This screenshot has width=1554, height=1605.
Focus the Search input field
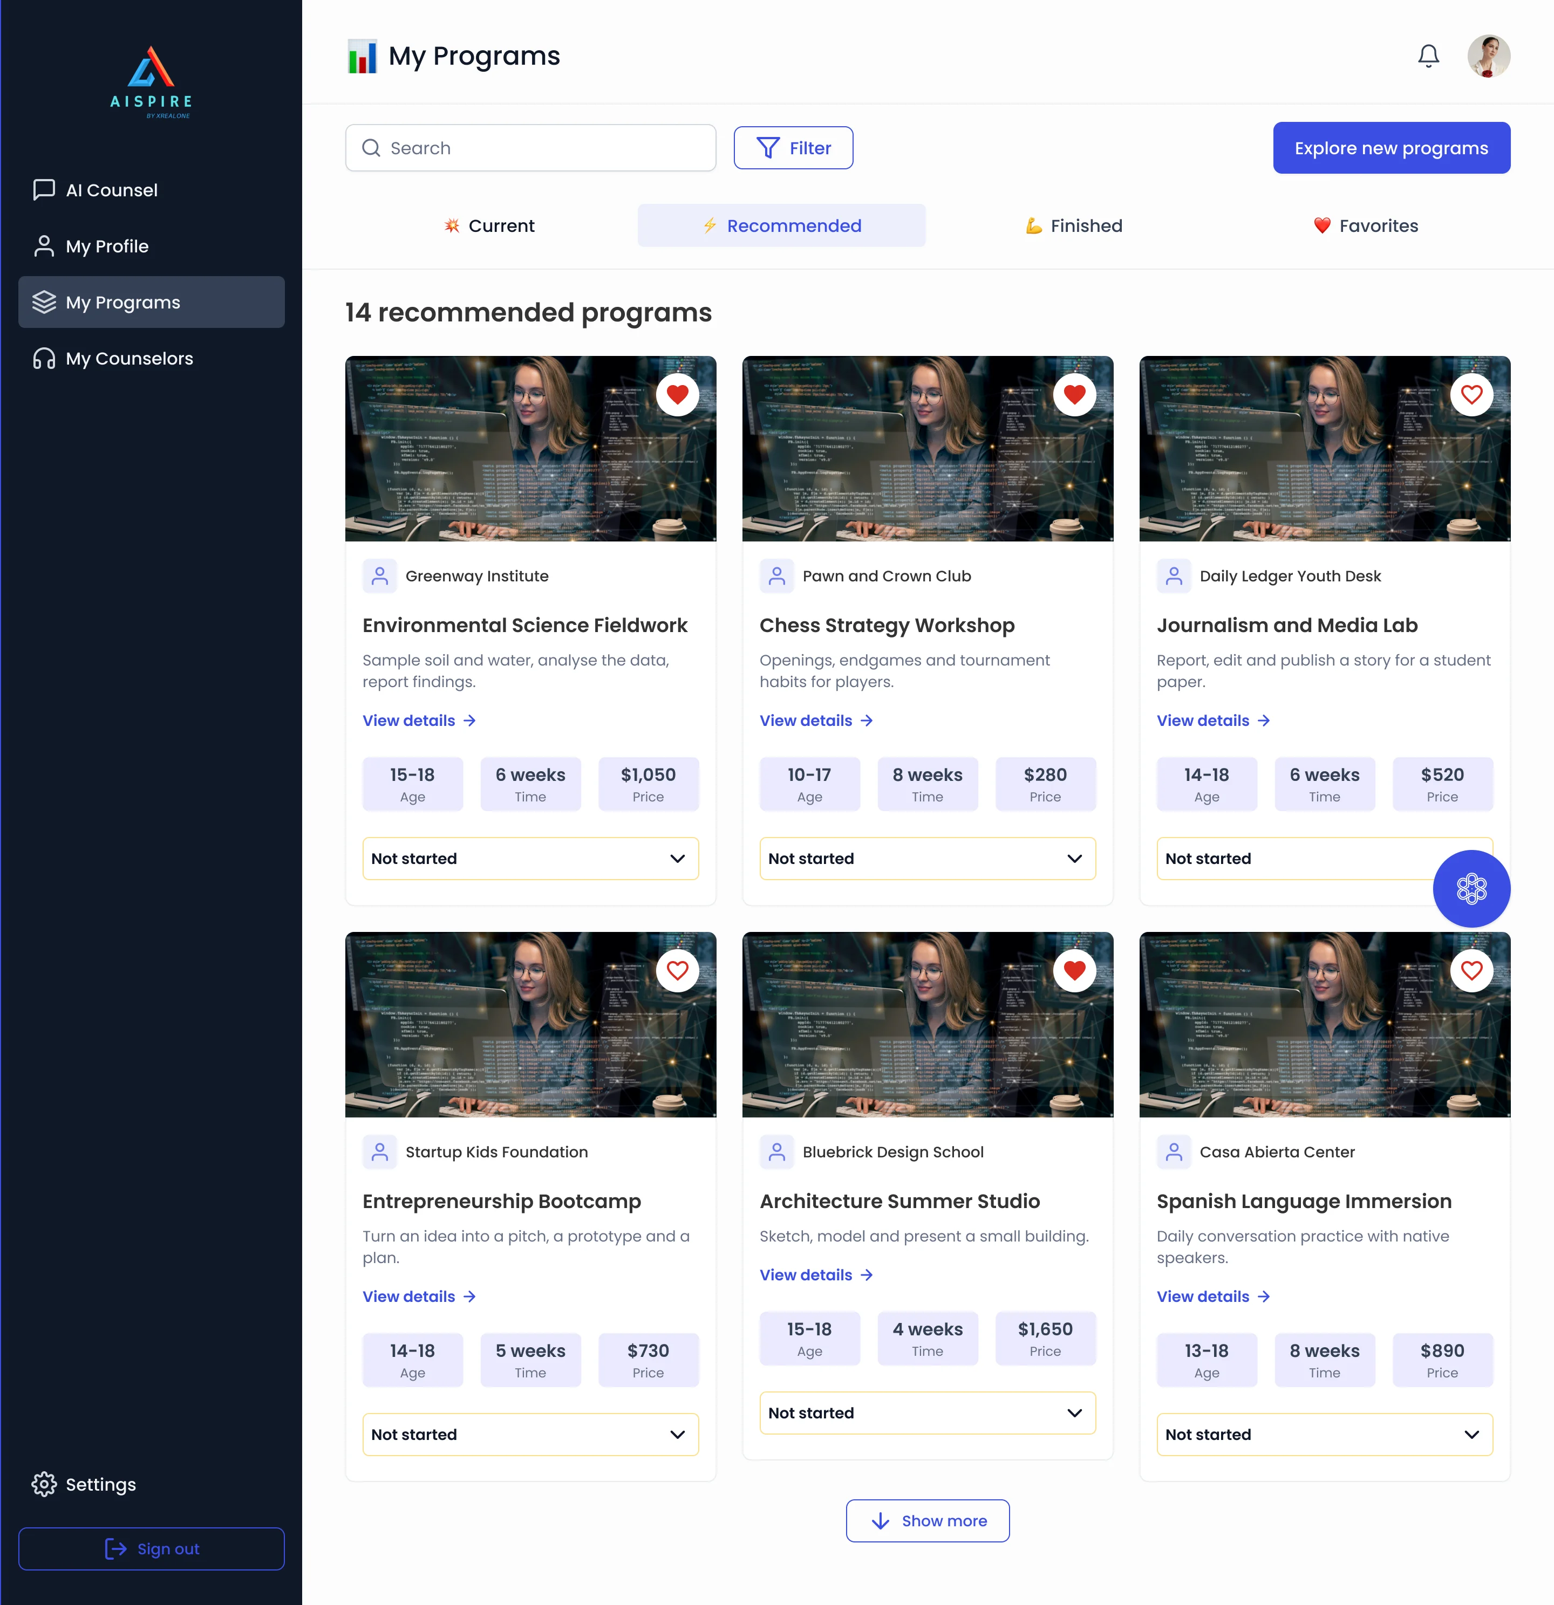[x=530, y=148]
